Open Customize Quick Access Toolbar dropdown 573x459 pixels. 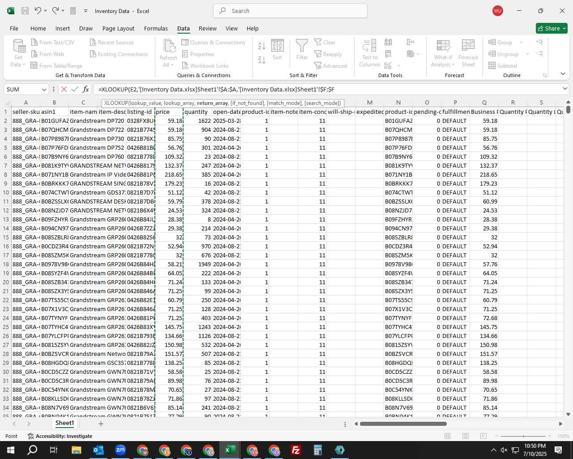pyautogui.click(x=86, y=11)
